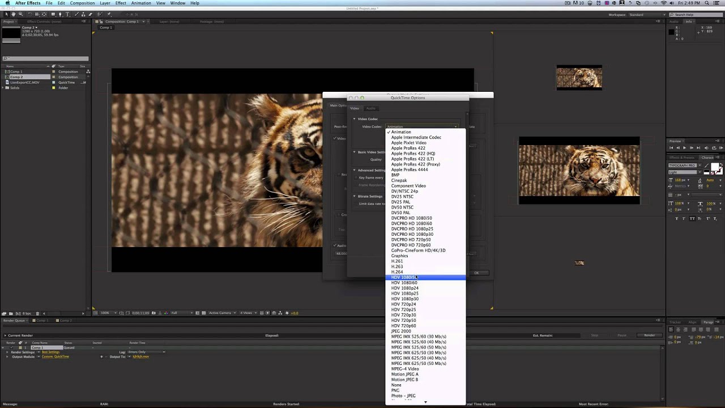Toggle the Video output checkbox
The width and height of the screenshot is (725, 408).
tap(334, 138)
